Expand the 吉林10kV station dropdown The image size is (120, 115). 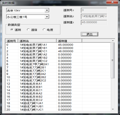click(x=47, y=10)
